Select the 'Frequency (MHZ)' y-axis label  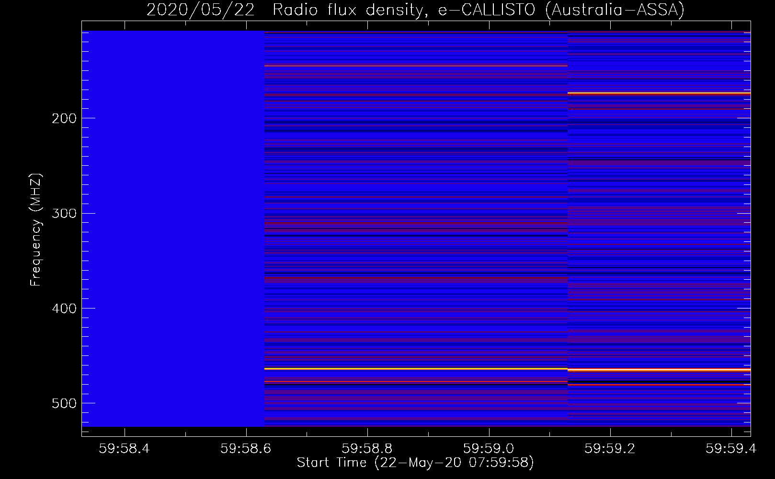[x=36, y=230]
